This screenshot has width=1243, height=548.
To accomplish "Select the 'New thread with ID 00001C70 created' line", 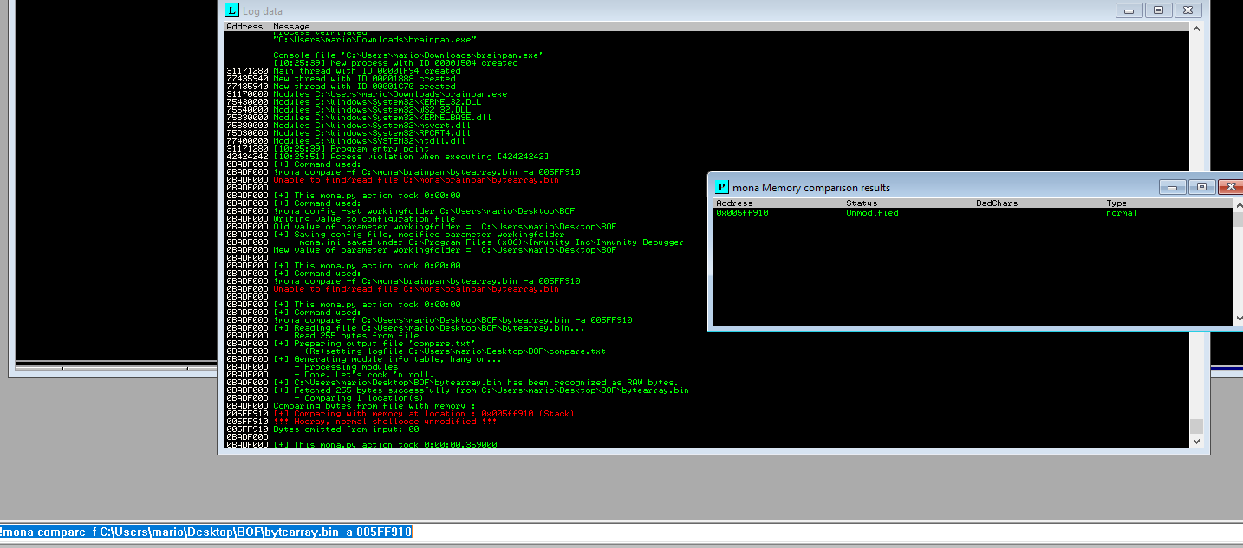I will (364, 87).
